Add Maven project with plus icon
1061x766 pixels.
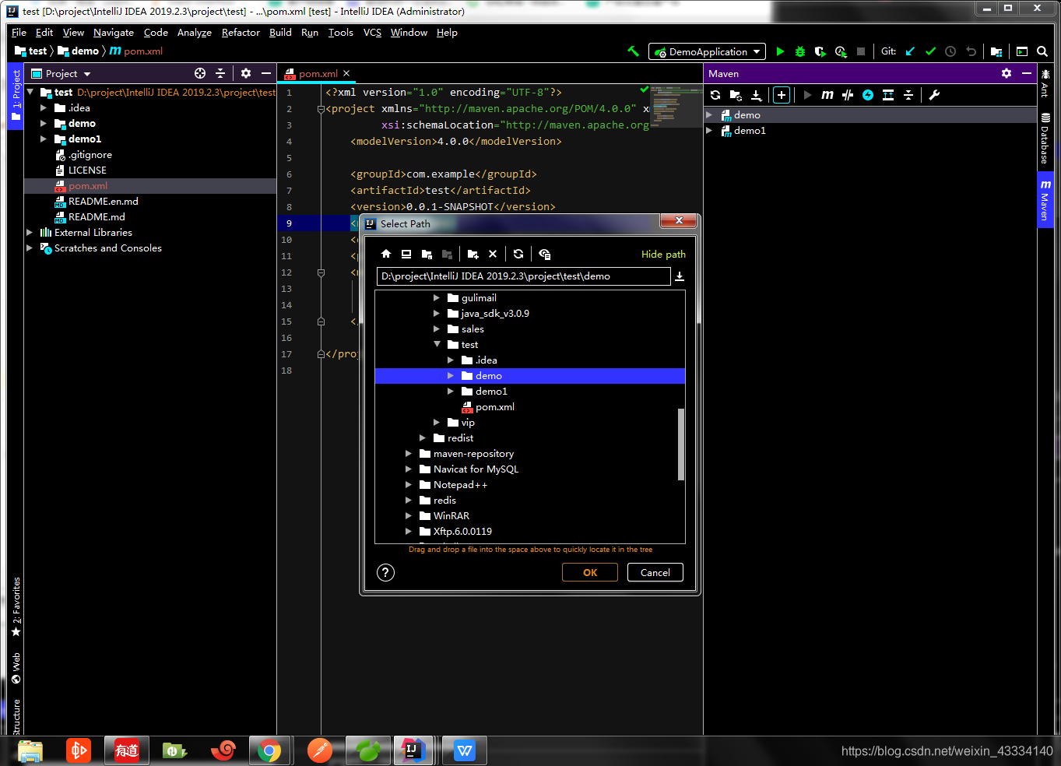click(782, 95)
